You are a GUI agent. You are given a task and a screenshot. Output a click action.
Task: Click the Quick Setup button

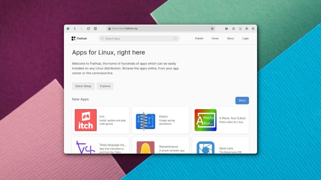coord(83,86)
